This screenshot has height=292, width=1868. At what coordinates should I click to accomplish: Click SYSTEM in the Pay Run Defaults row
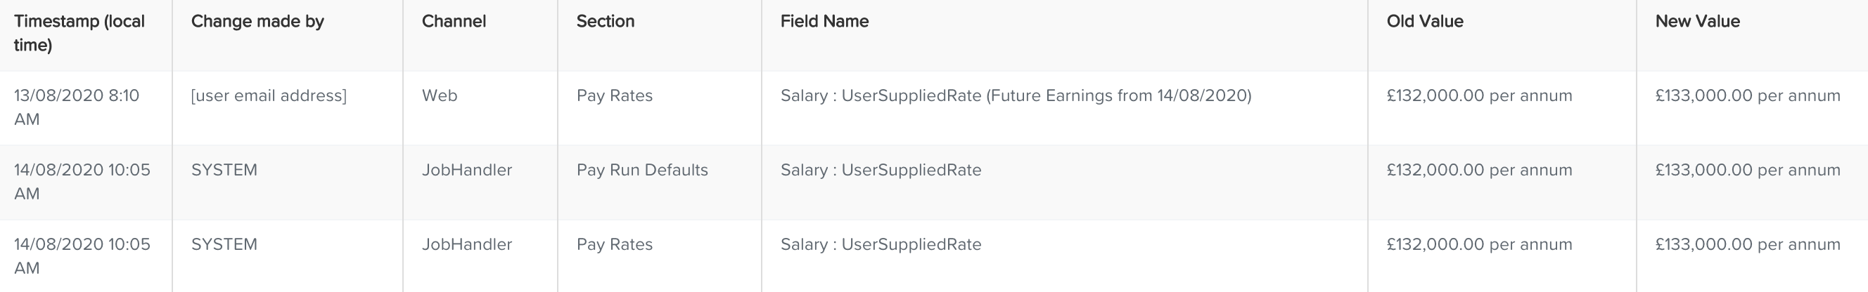point(224,170)
